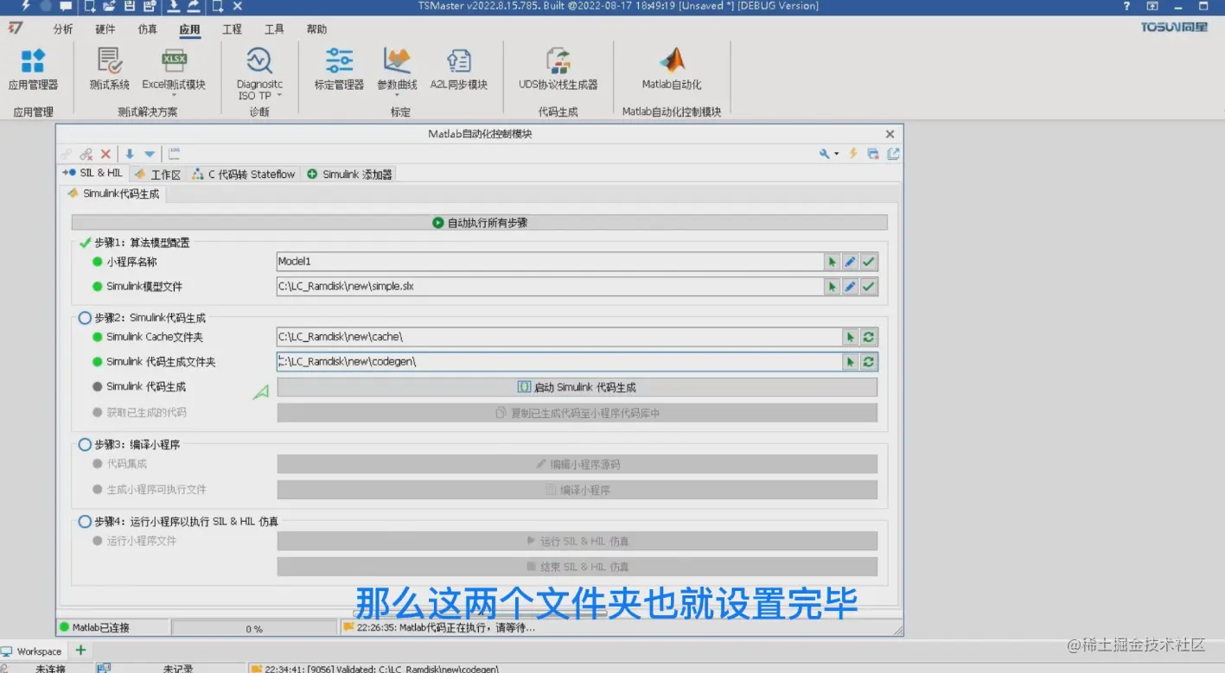Click the save disk icon in title bar
This screenshot has width=1225, height=673.
pyautogui.click(x=129, y=6)
